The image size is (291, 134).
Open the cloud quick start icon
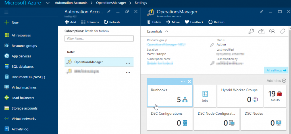(261, 31)
